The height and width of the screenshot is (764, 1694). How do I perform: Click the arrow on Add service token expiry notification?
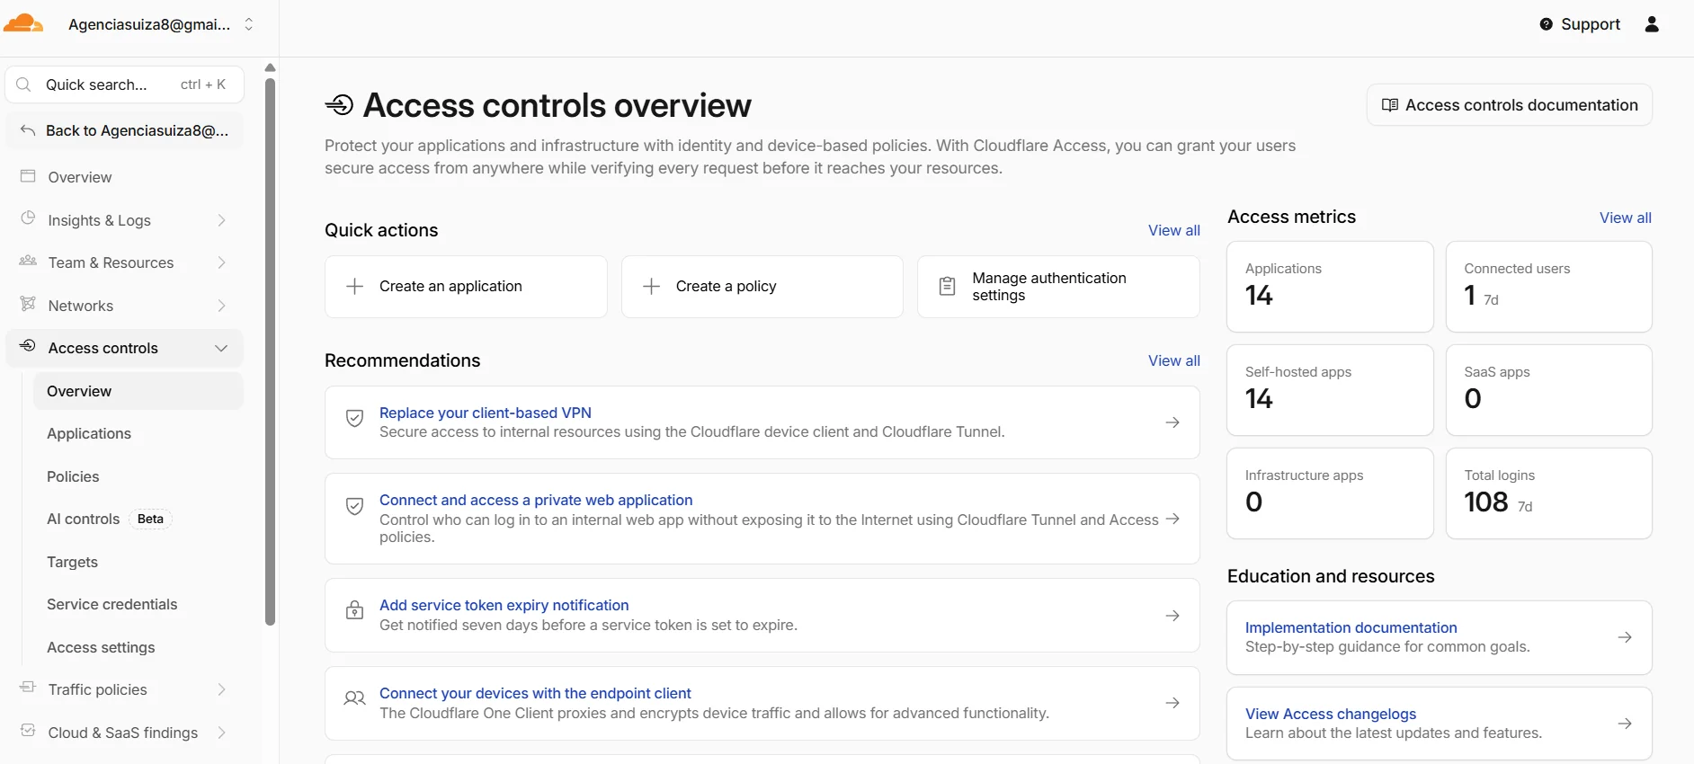[1172, 616]
